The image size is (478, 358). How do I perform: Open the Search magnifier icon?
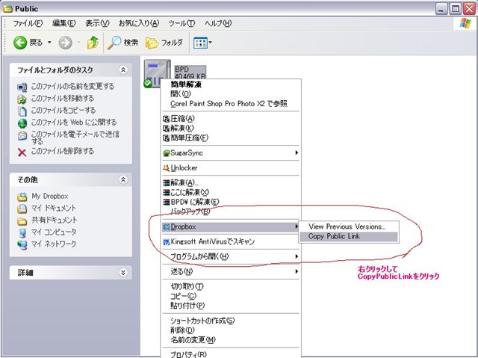[x=114, y=43]
